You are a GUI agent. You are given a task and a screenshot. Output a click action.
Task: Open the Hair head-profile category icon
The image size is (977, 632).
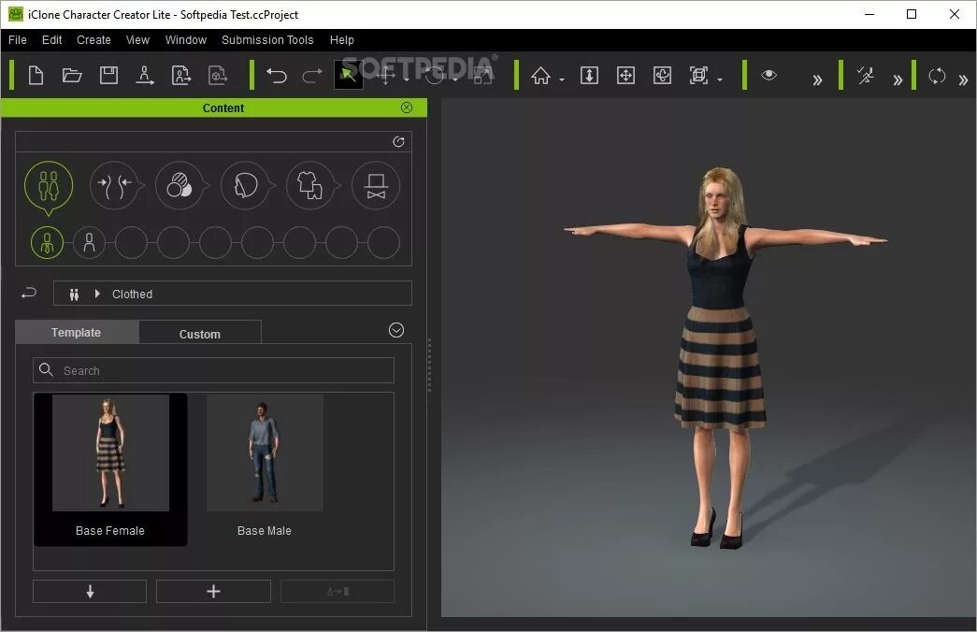[x=245, y=185]
